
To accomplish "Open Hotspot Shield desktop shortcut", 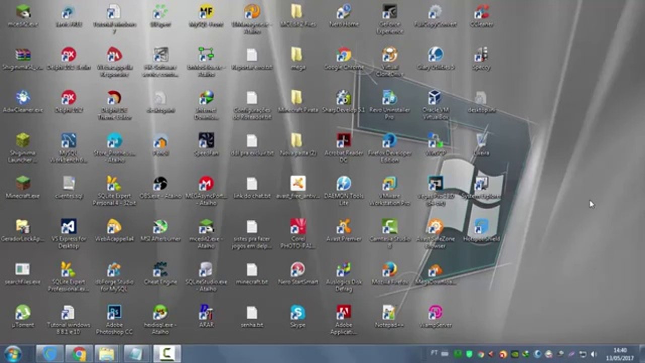I will (481, 230).
